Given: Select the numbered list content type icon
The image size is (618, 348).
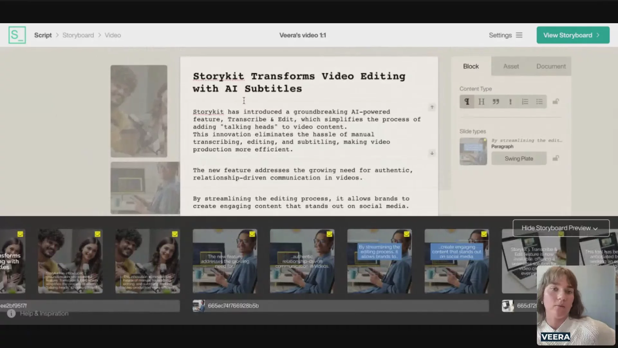Looking at the screenshot, I should [x=525, y=102].
